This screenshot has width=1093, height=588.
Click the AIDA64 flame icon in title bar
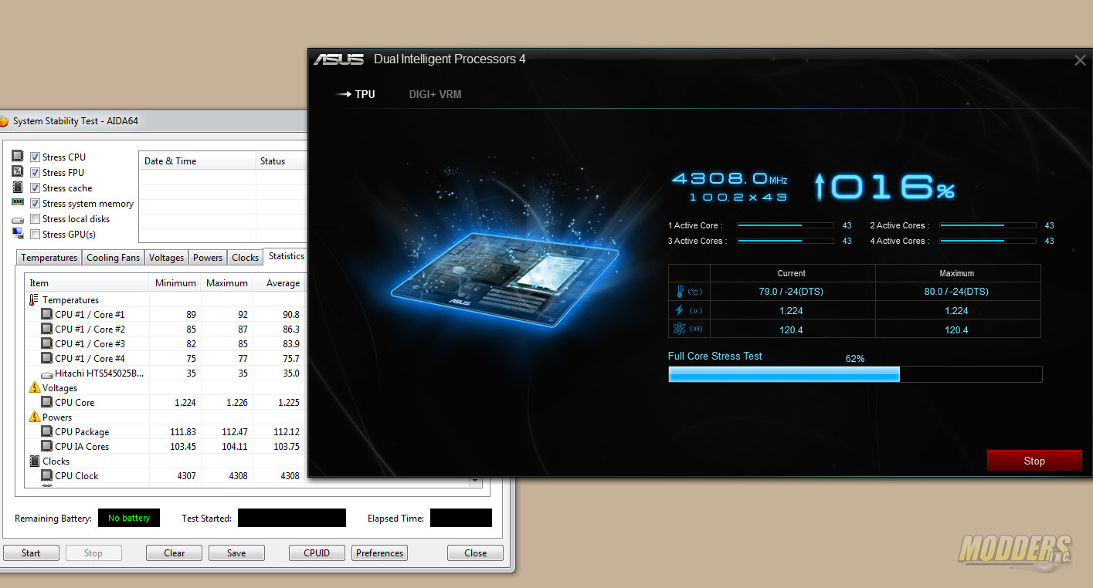pyautogui.click(x=3, y=121)
